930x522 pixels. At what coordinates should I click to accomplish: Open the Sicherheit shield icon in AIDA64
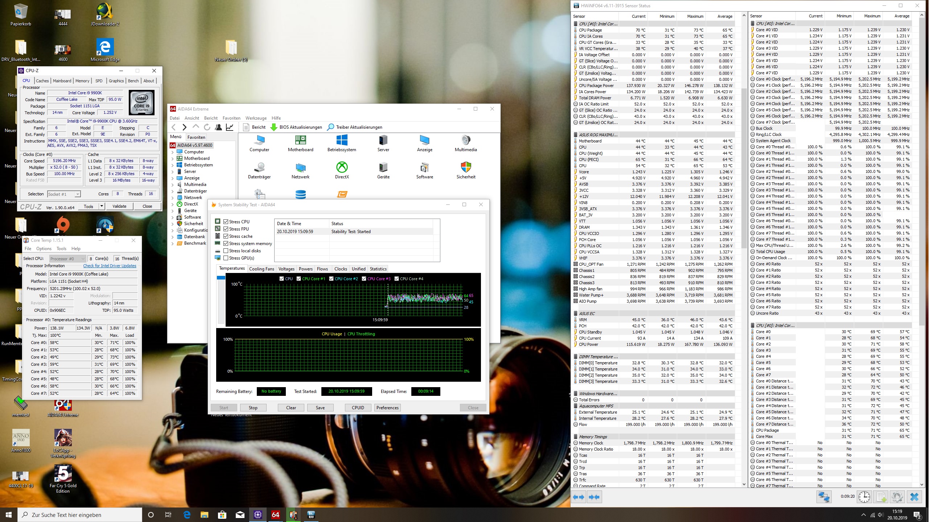click(466, 167)
